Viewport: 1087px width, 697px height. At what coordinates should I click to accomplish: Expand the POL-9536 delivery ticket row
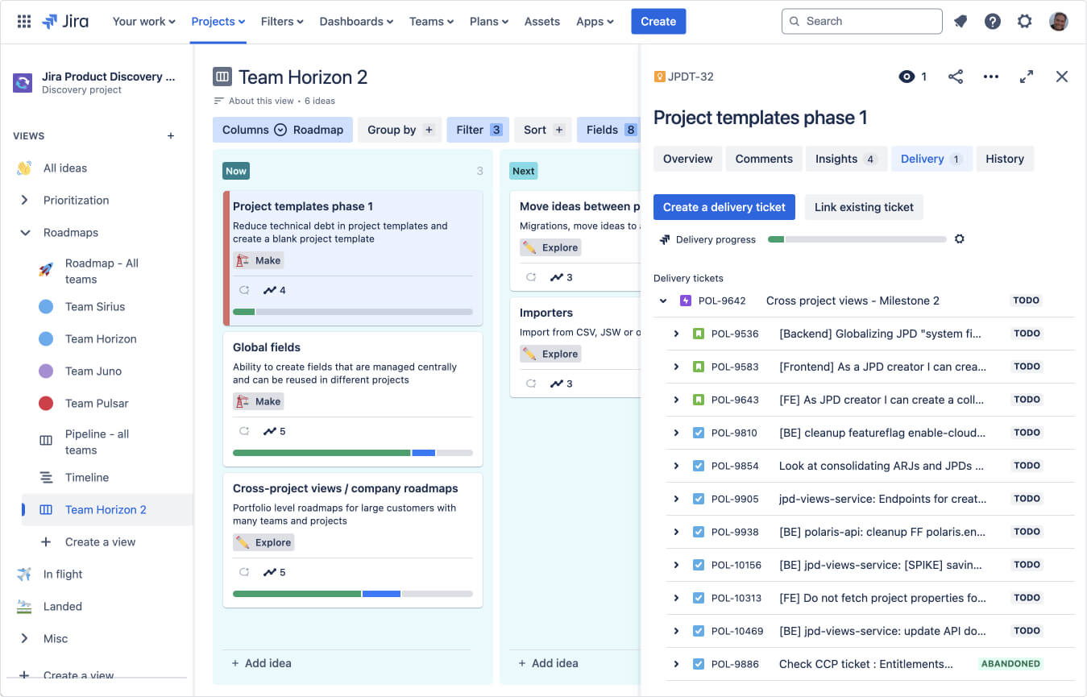point(676,334)
